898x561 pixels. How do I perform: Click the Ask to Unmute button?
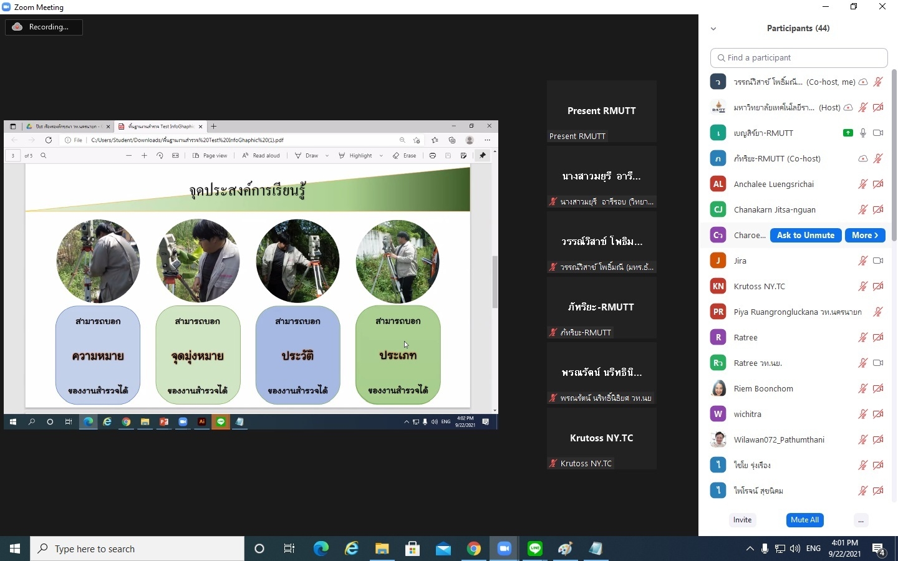pyautogui.click(x=806, y=235)
